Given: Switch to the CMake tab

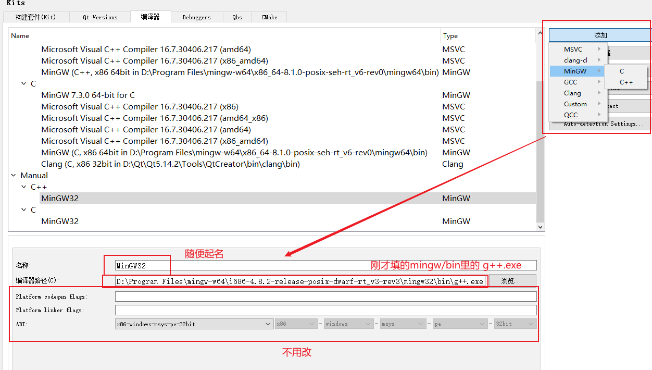Looking at the screenshot, I should pyautogui.click(x=269, y=17).
